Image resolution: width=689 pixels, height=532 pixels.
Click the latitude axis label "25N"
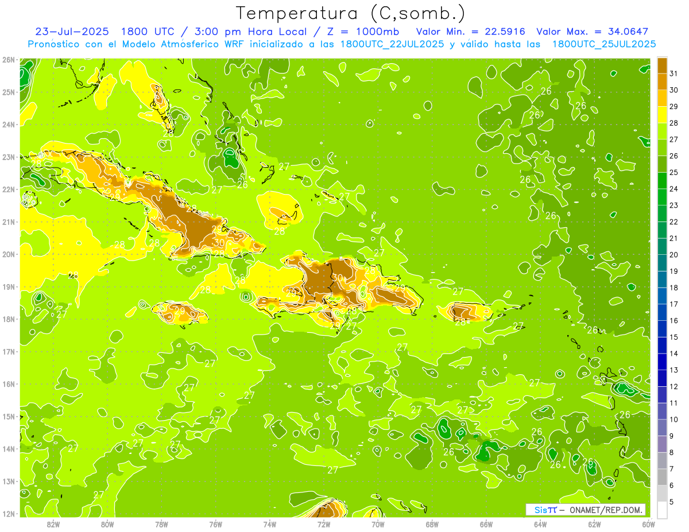pos(9,92)
